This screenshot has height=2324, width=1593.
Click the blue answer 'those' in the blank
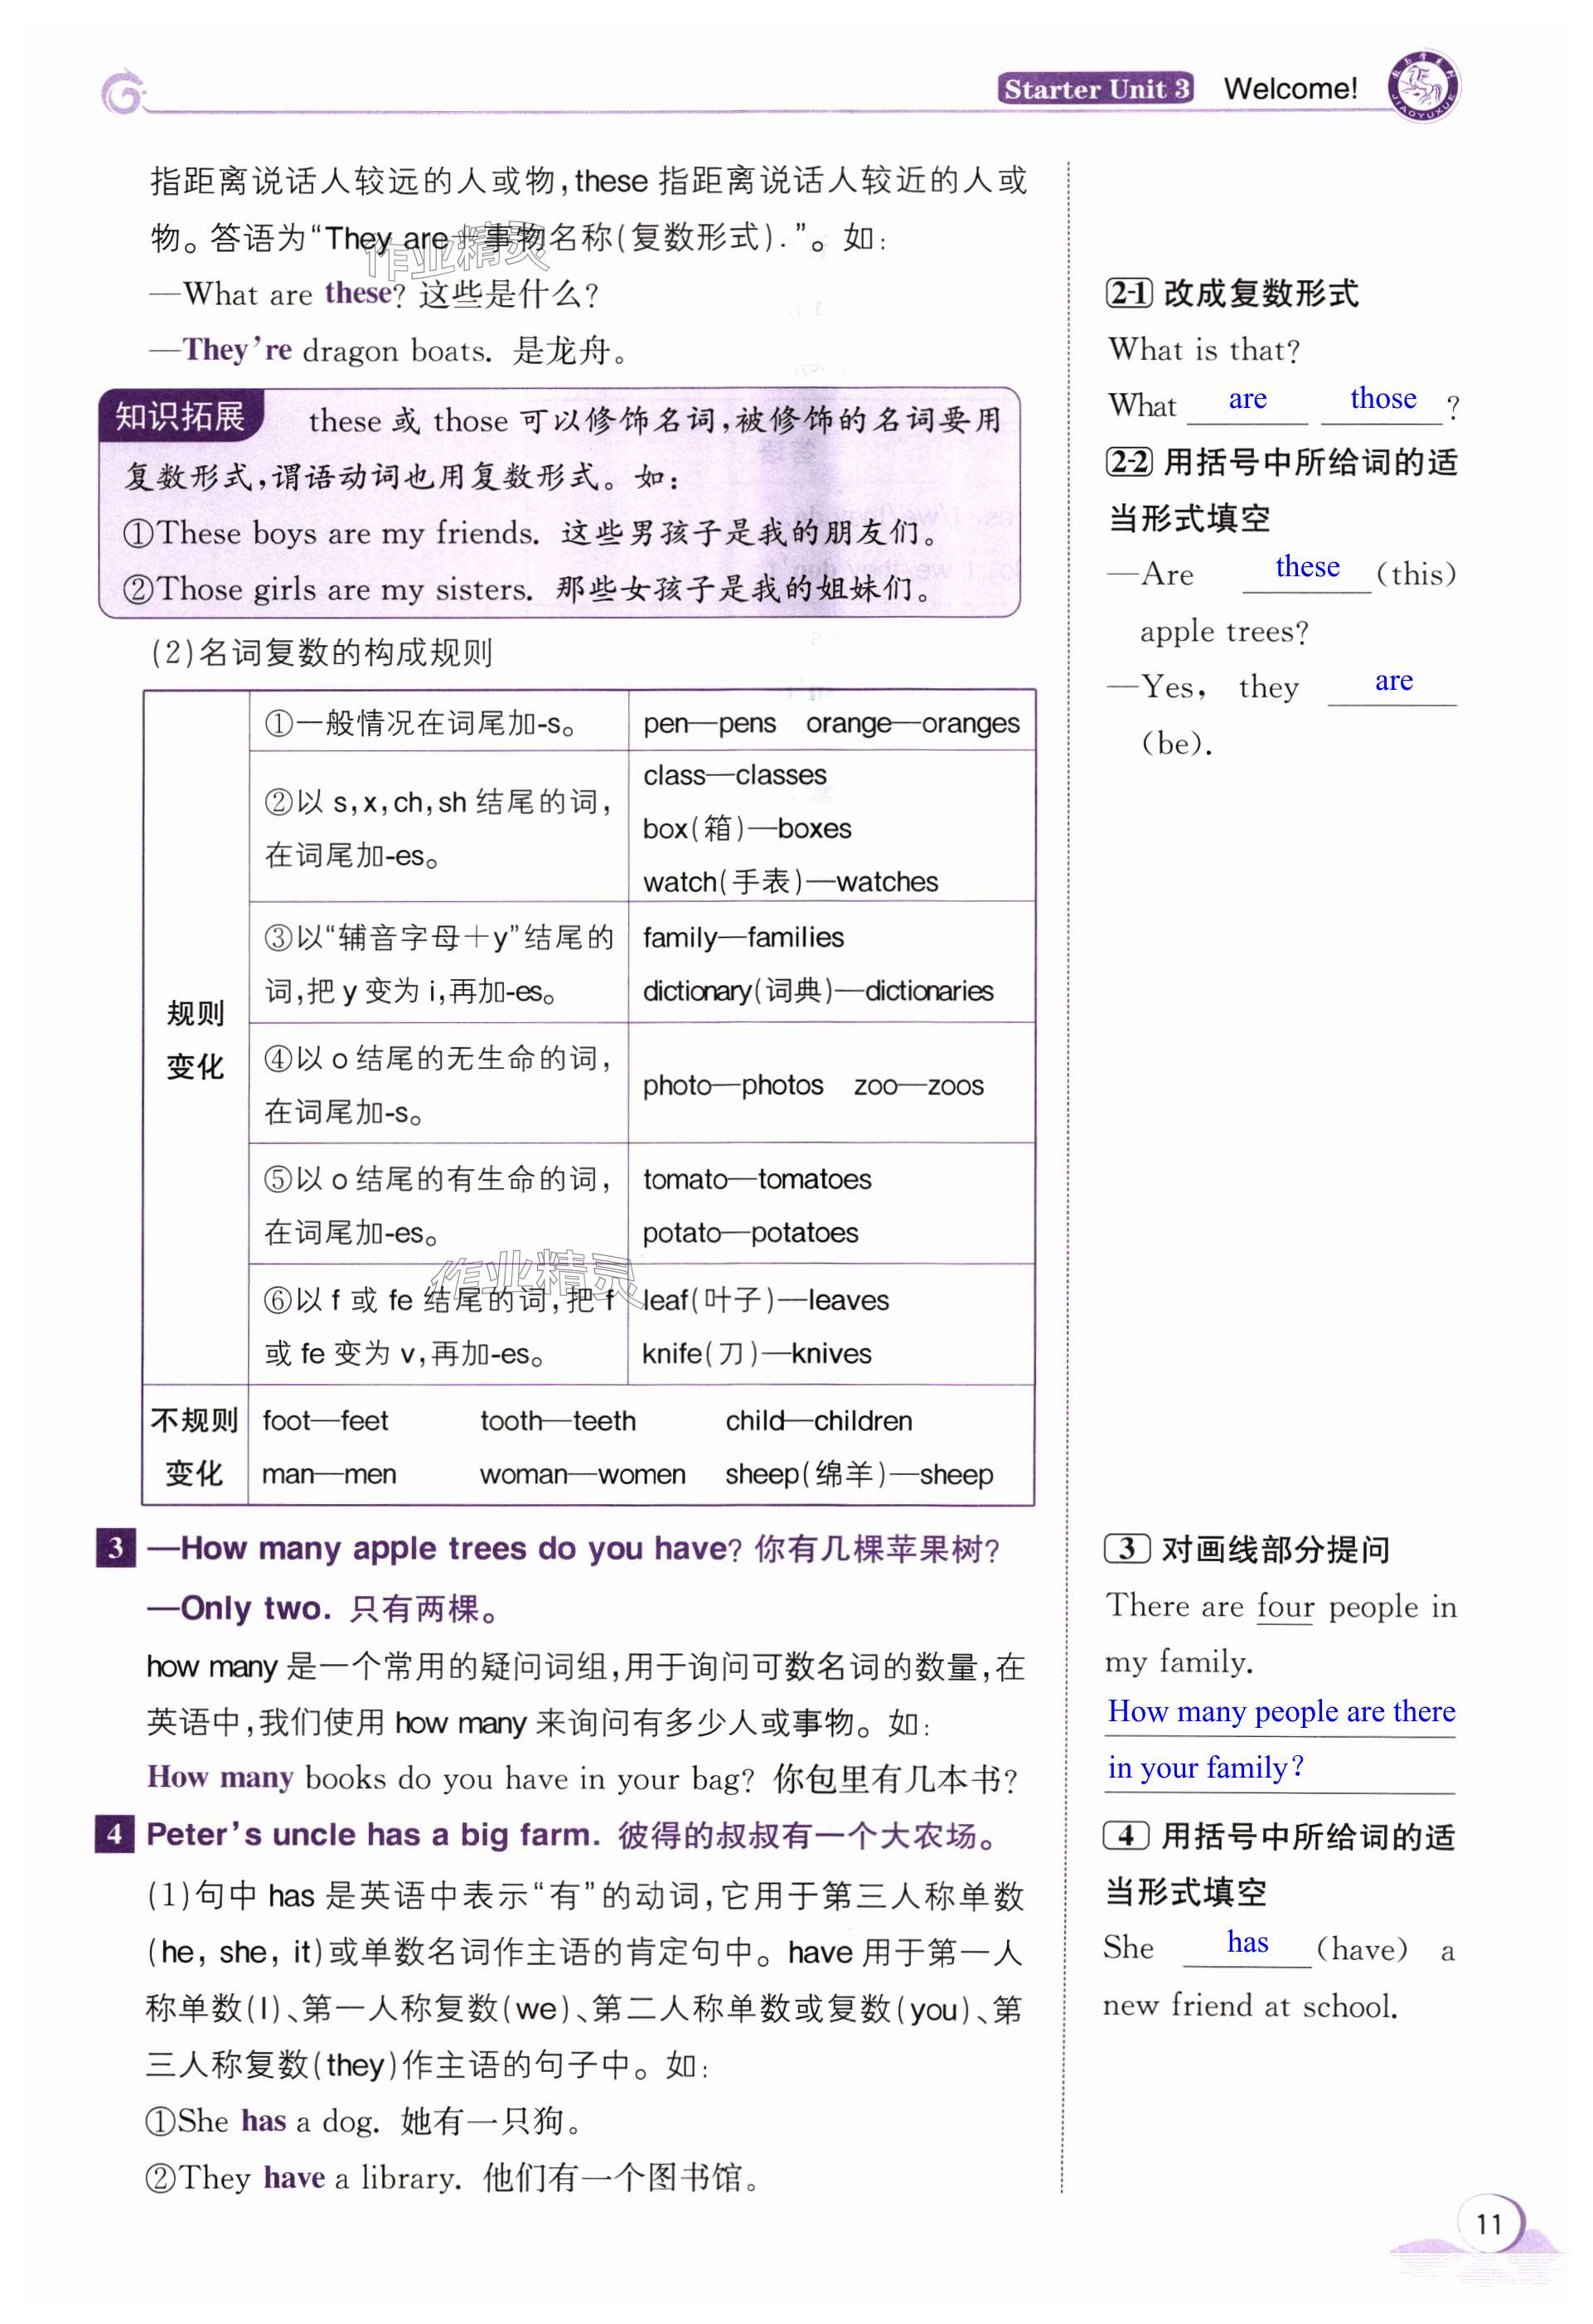coord(1382,398)
